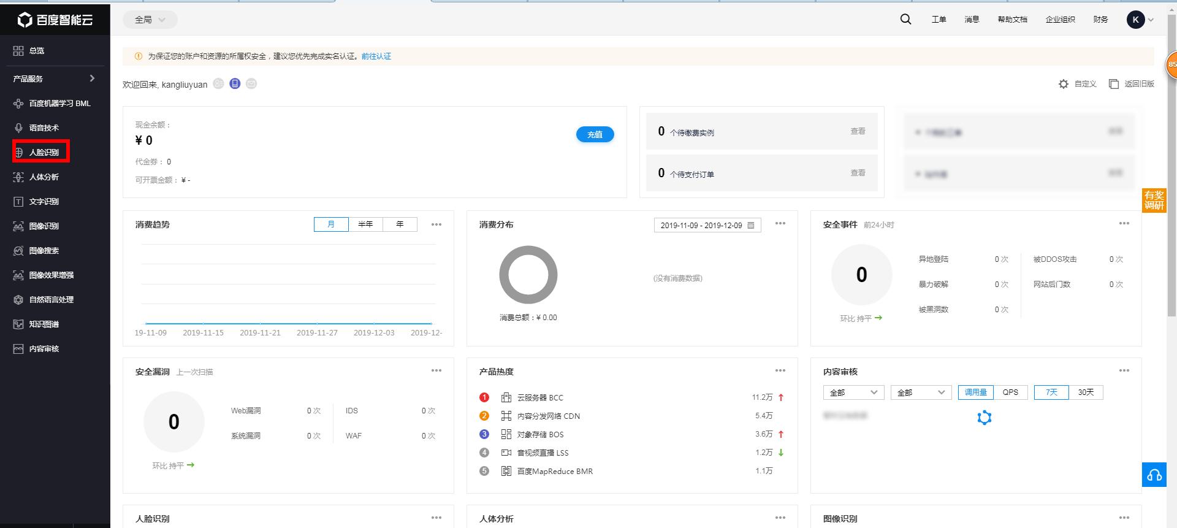This screenshot has width=1177, height=528.
Task: Follow the 前往认证 link
Action: click(376, 56)
